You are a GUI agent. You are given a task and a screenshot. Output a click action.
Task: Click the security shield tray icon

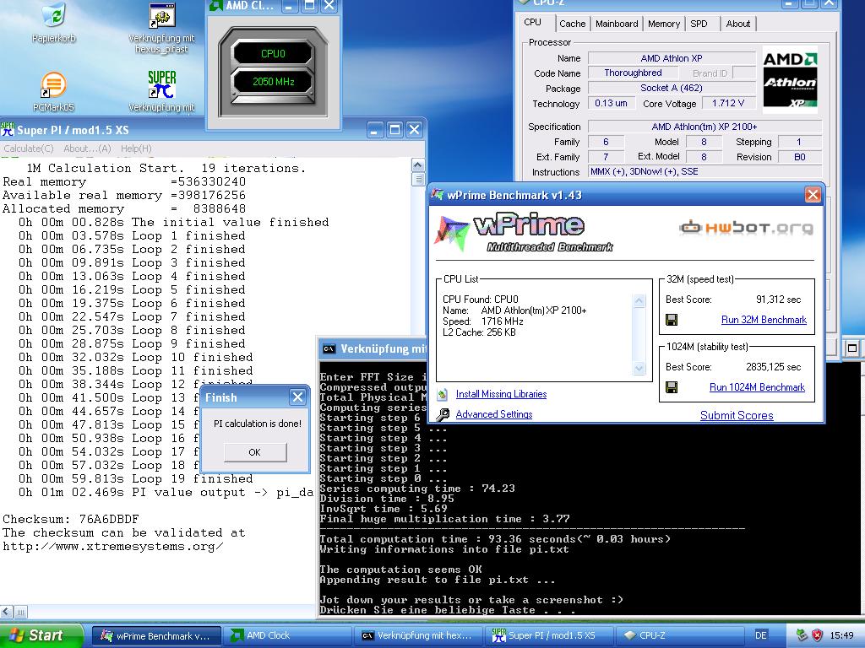click(818, 635)
